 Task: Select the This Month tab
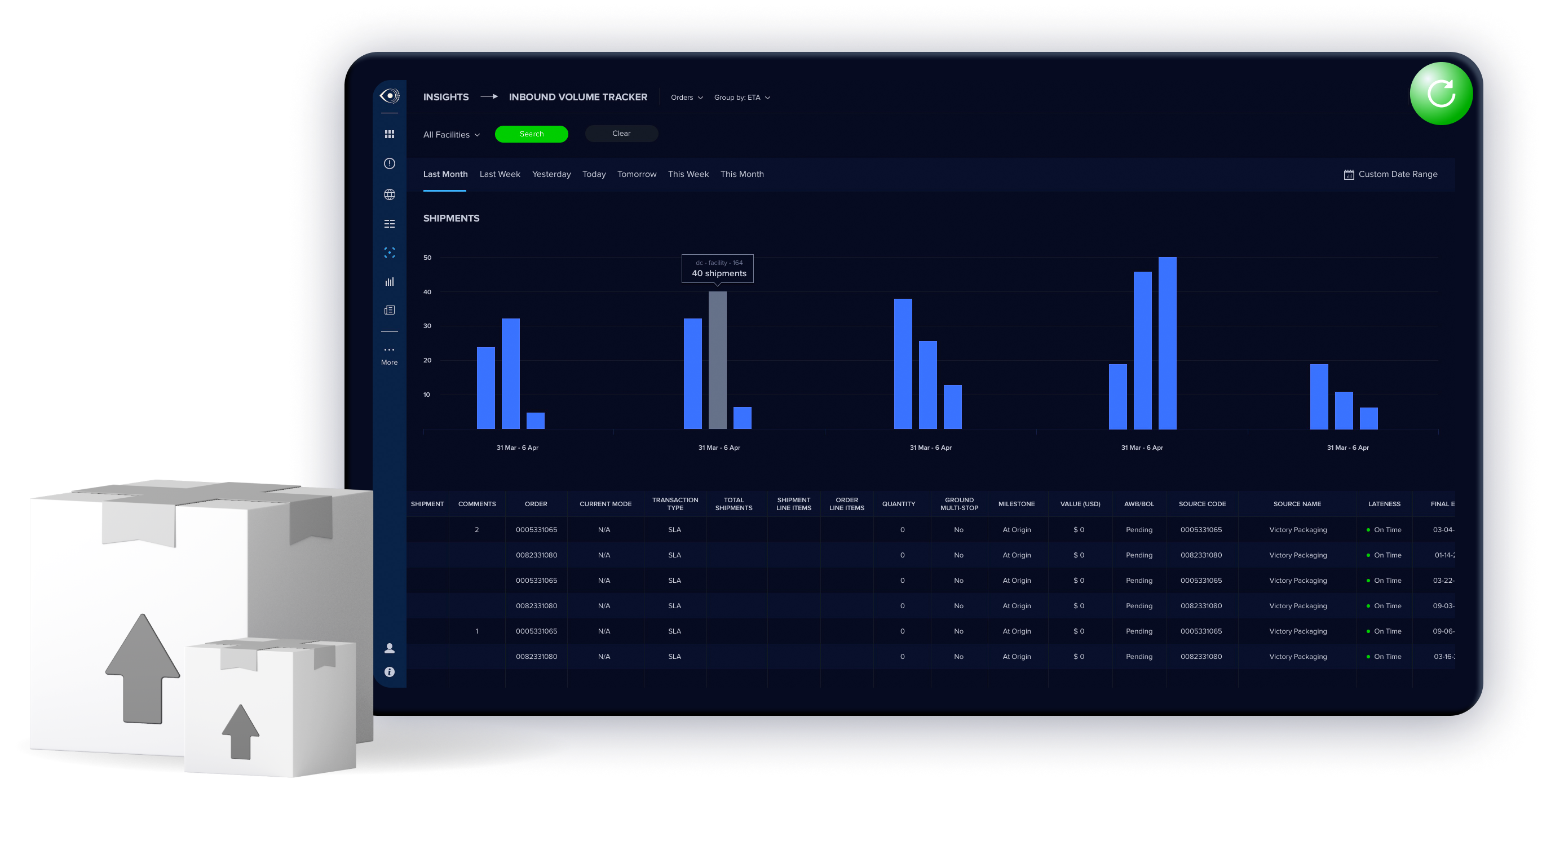(x=741, y=174)
